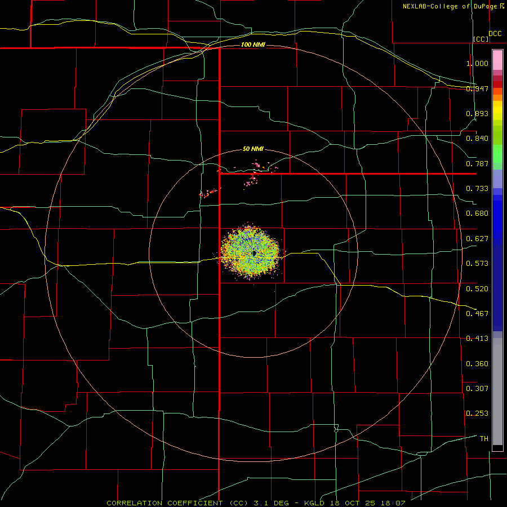
Task: Click the TH label at the scale bottom
Action: click(484, 439)
